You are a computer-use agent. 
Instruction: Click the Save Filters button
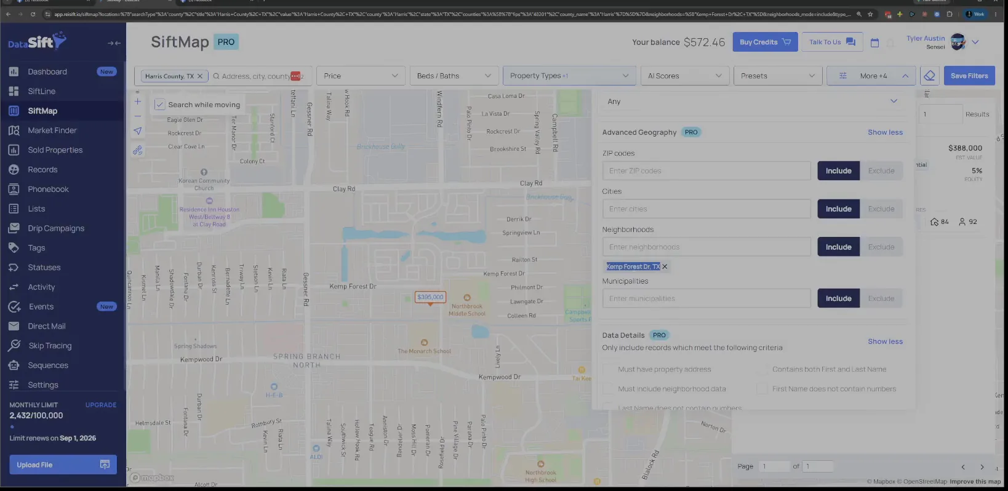(x=969, y=76)
